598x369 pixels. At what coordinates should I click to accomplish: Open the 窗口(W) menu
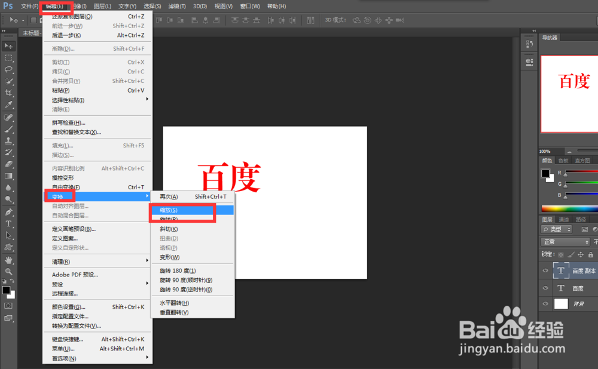point(250,6)
